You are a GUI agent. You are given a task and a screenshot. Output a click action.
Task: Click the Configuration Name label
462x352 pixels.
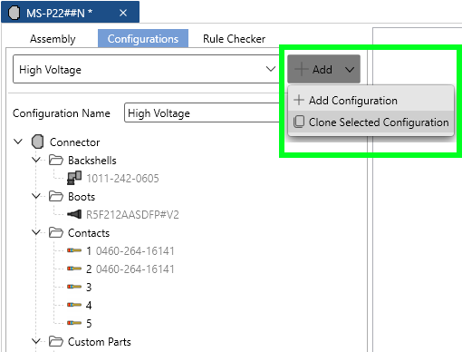click(x=62, y=113)
